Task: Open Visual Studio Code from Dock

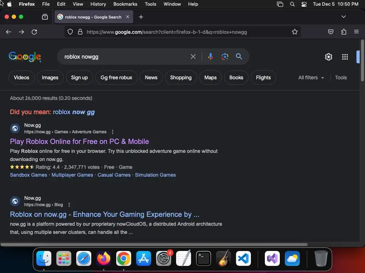Action: coord(243,258)
